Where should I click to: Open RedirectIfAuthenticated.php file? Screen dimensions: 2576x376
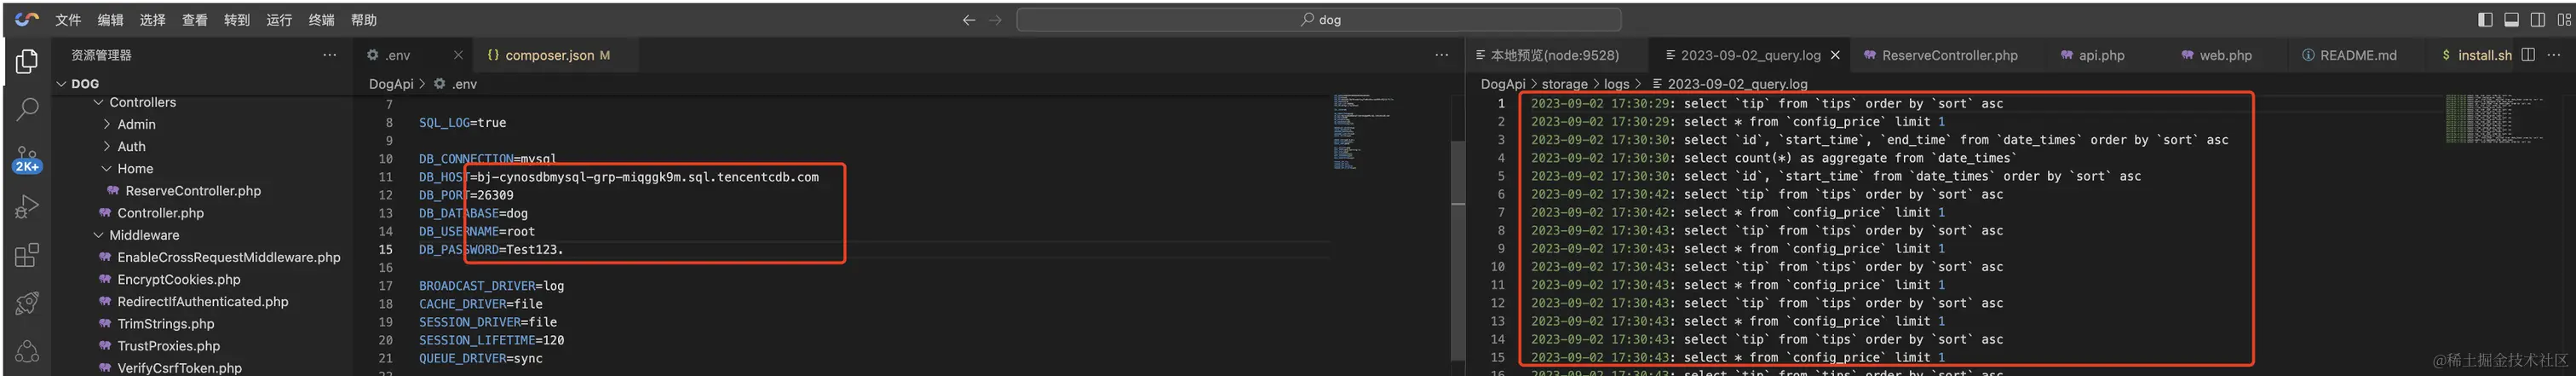click(202, 301)
